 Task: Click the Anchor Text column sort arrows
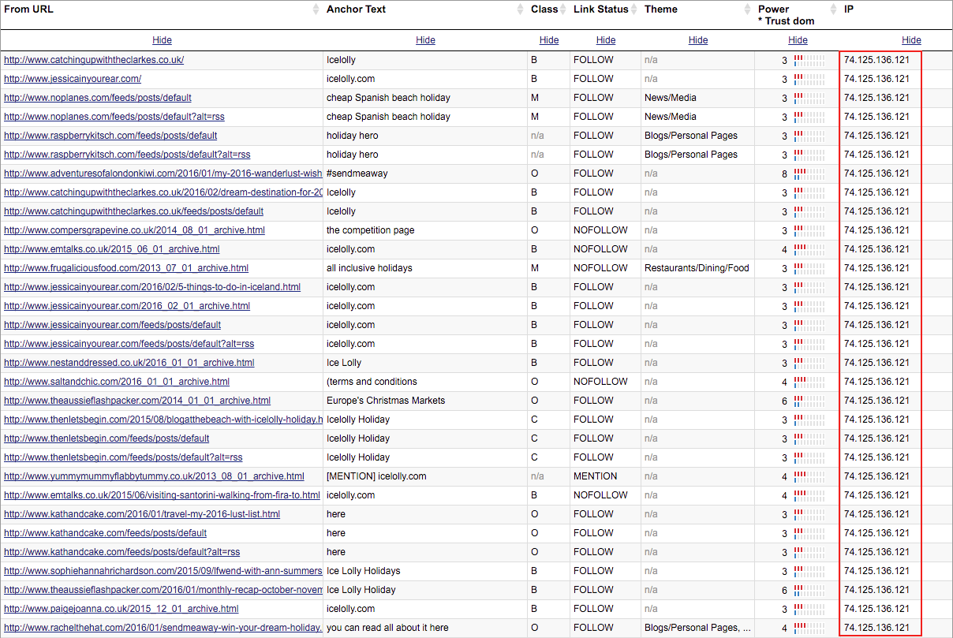click(521, 9)
